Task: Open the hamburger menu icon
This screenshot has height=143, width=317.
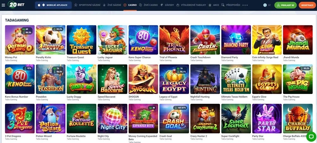Action: click(3, 5)
